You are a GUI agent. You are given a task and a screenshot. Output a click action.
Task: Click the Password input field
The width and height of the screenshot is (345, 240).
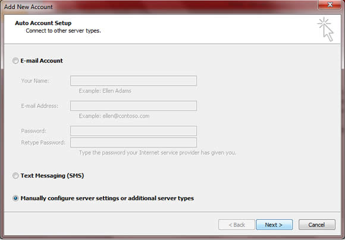[x=133, y=131]
